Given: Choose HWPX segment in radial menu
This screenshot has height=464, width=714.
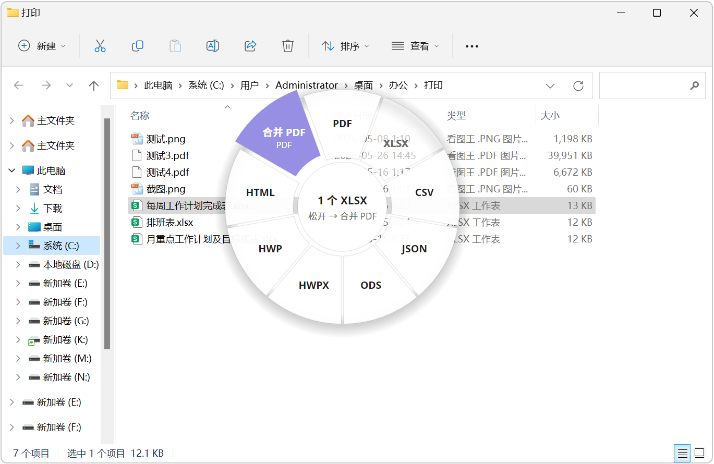Looking at the screenshot, I should (x=314, y=285).
